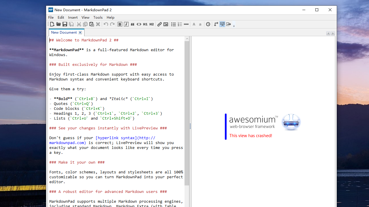Screen dimensions: 369x207
Task: Insert an image from the toolbar
Action: [x=166, y=24]
